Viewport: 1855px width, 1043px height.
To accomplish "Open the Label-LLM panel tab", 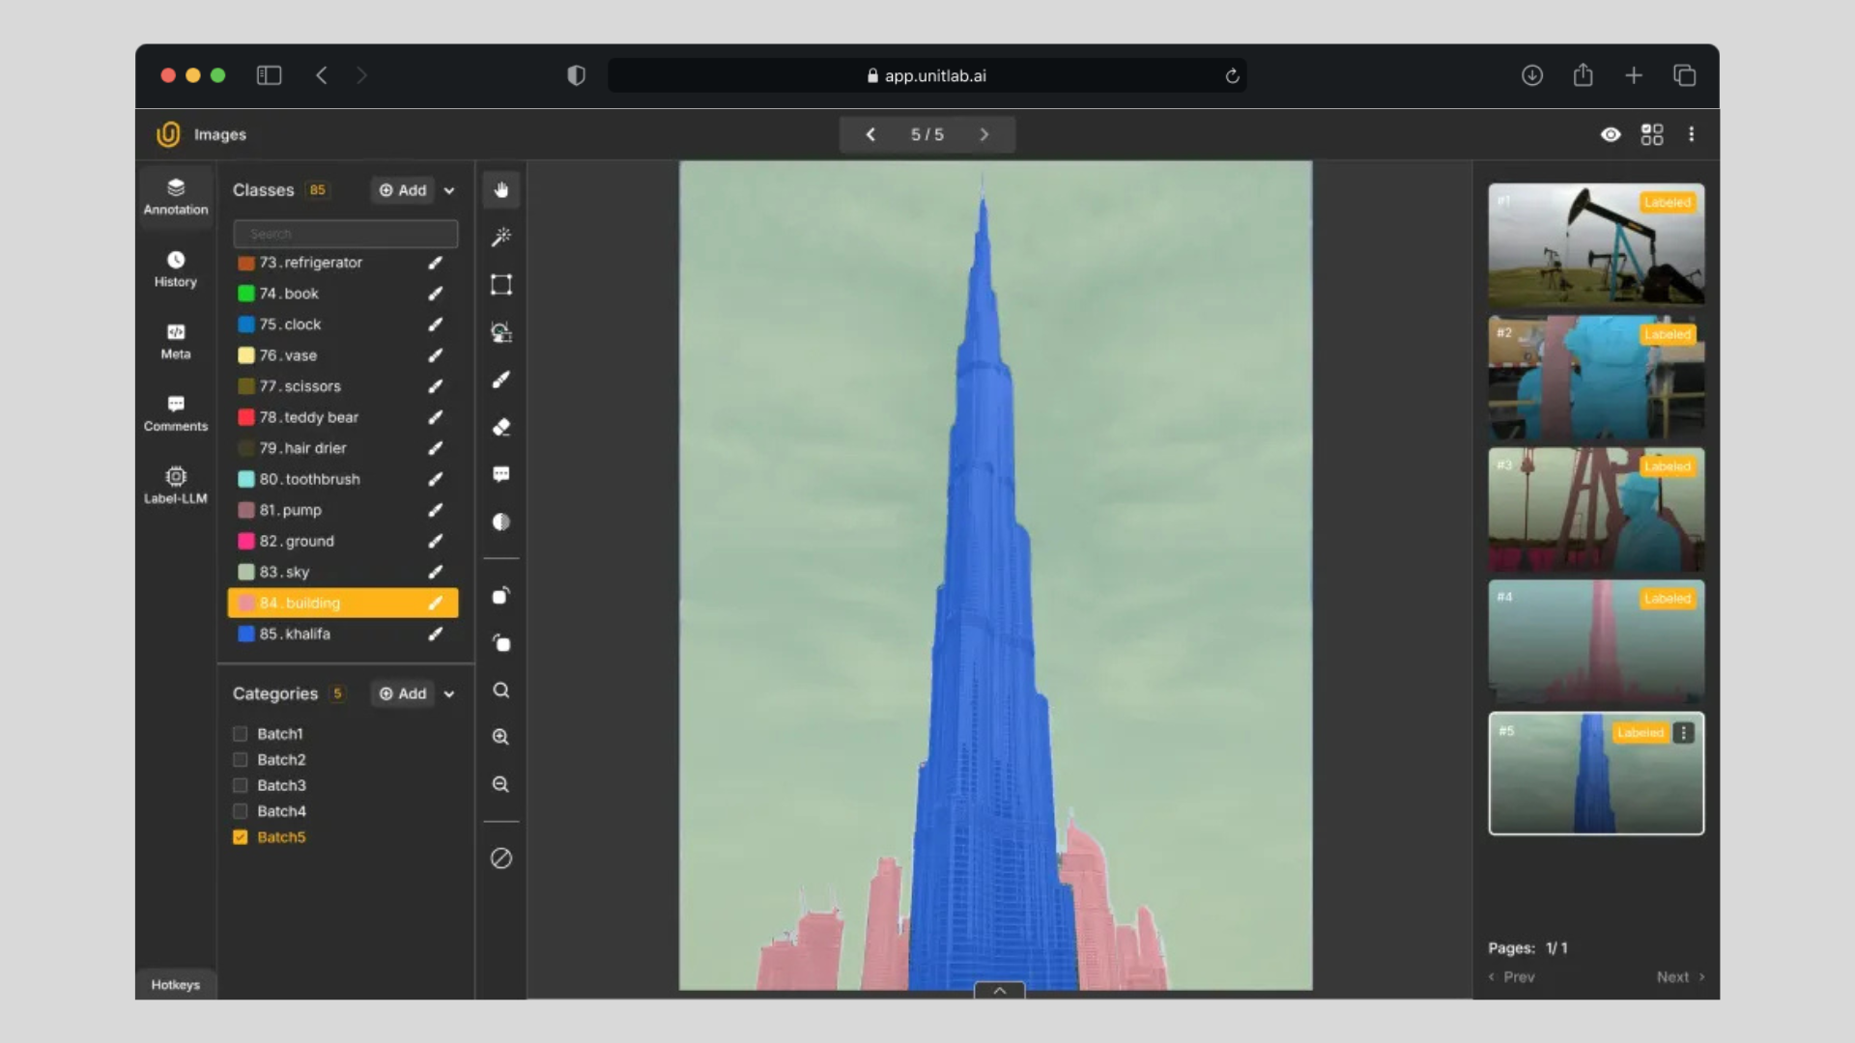I will coord(176,485).
